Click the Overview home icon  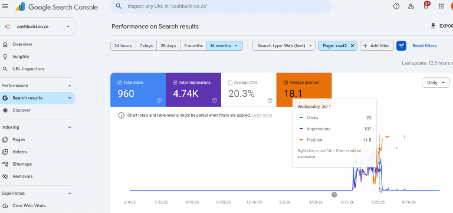(x=5, y=44)
